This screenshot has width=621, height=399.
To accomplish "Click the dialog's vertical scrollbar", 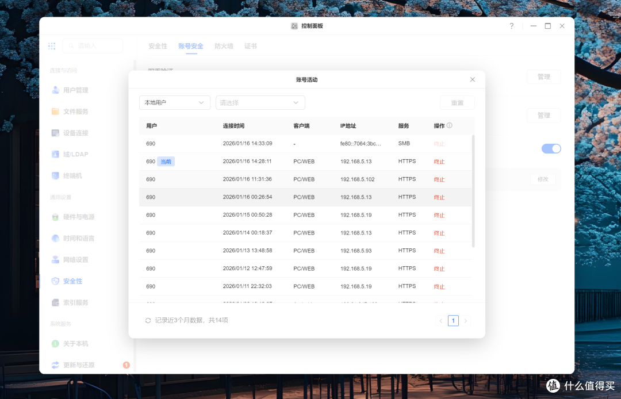I will click(473, 191).
